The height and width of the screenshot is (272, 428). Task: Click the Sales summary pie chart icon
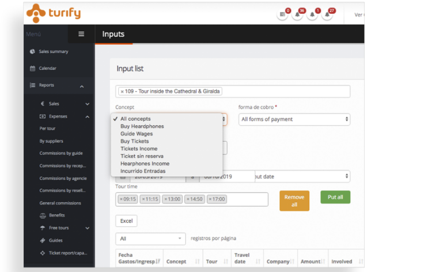pos(32,51)
